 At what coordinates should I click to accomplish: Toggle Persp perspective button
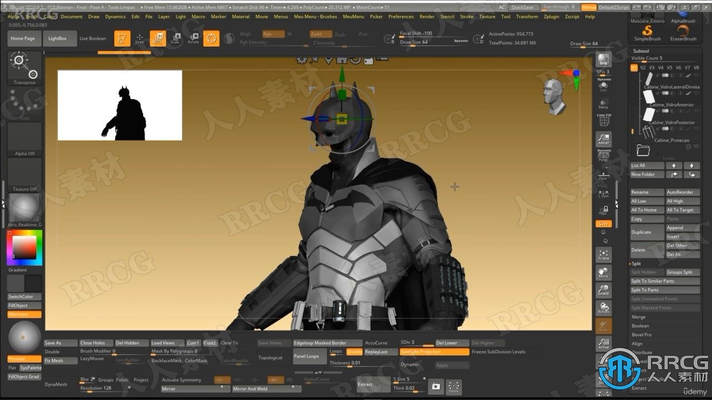(x=604, y=156)
